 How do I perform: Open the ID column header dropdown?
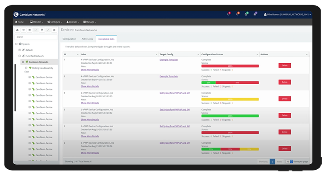[x=78, y=54]
